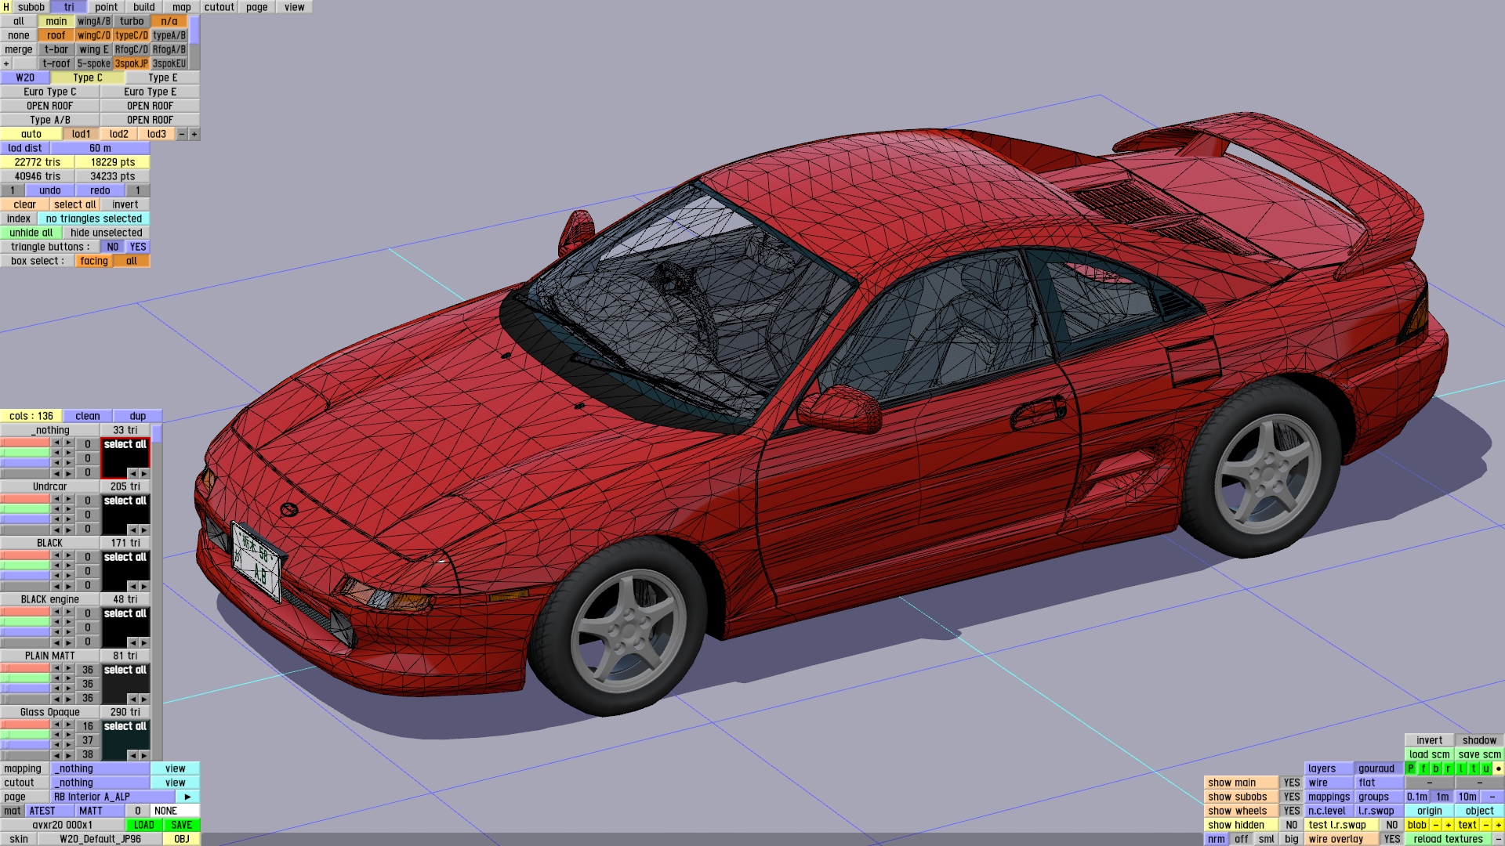Switch to the t top view button
This screenshot has width=1505, height=846.
point(1473,768)
